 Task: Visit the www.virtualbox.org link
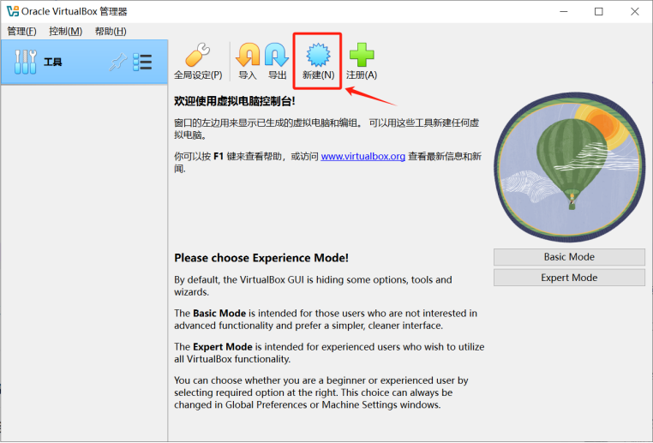point(362,156)
